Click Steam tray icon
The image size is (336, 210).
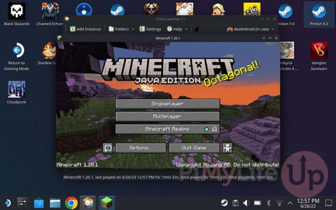[x=224, y=203]
